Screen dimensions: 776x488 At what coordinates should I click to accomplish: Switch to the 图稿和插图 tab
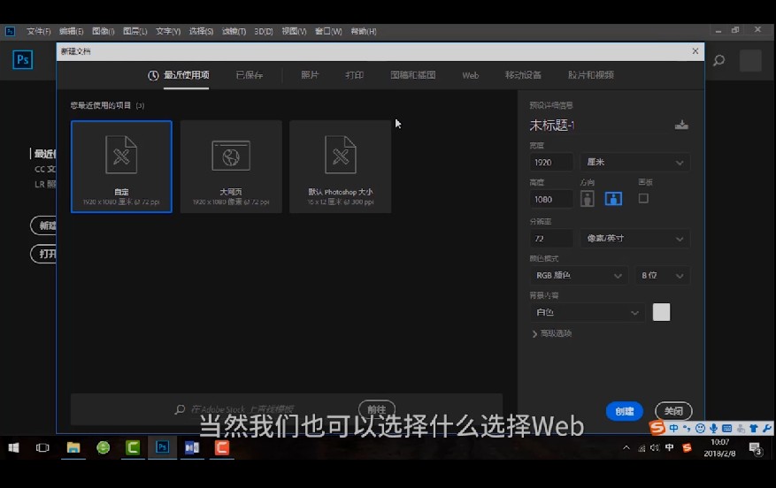(412, 75)
